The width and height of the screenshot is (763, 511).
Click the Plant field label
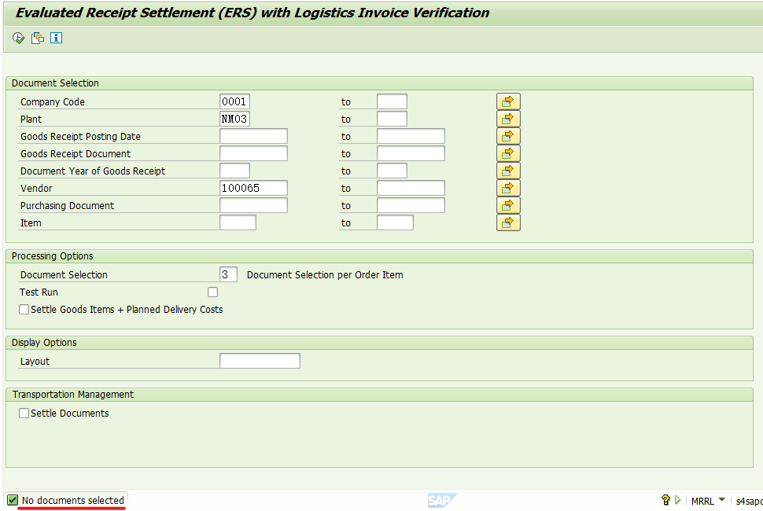tap(31, 119)
